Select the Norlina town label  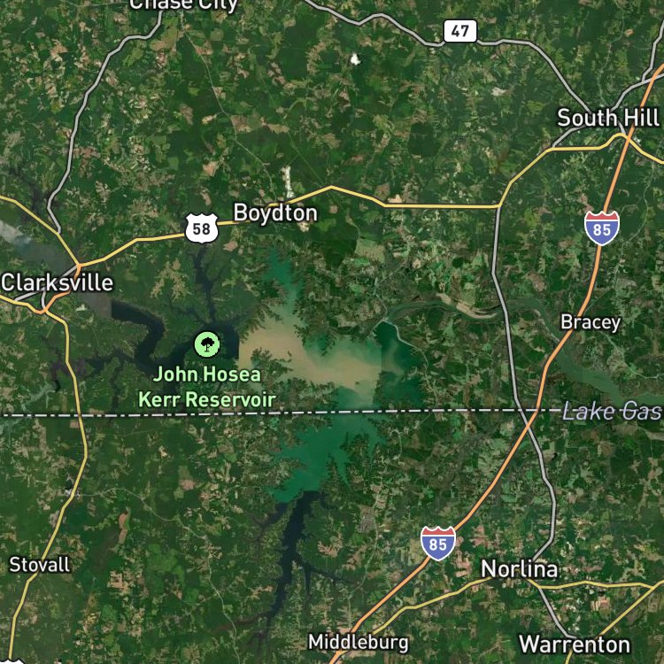520,568
